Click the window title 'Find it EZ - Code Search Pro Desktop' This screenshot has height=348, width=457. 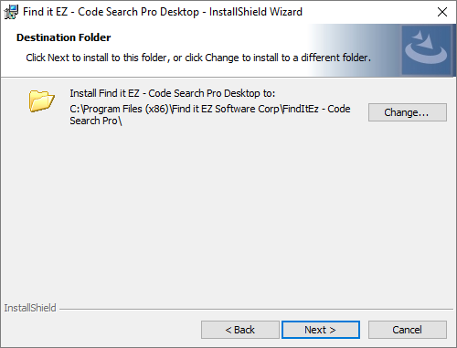111,12
